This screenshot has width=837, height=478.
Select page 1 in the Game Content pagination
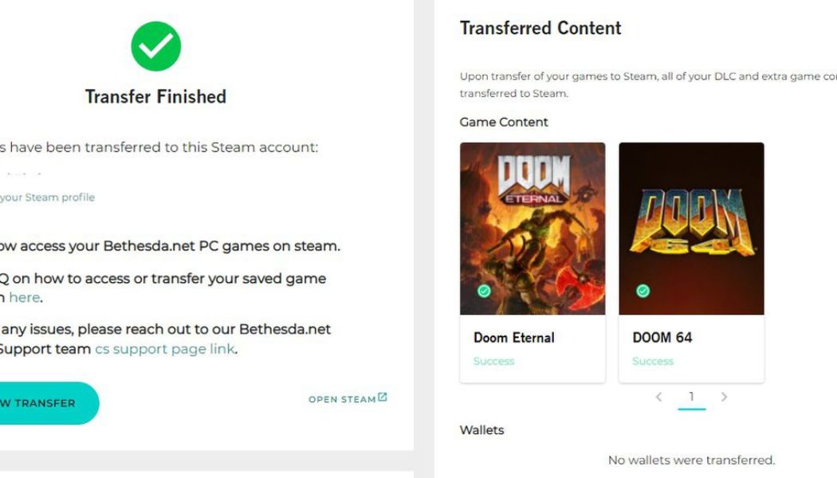tap(692, 396)
